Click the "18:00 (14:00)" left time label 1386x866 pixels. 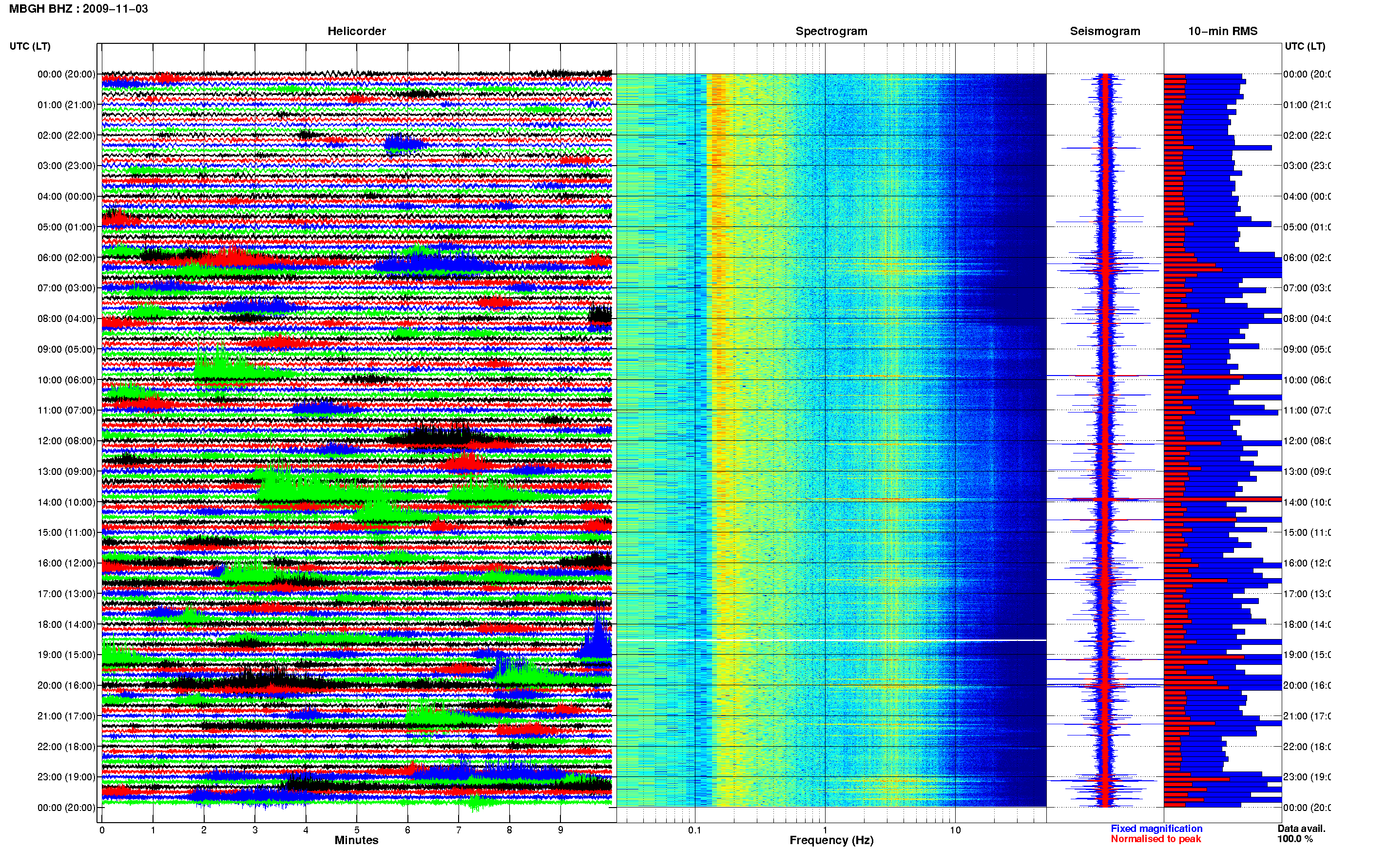[66, 624]
